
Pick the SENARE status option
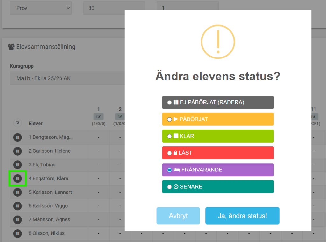coord(170,187)
